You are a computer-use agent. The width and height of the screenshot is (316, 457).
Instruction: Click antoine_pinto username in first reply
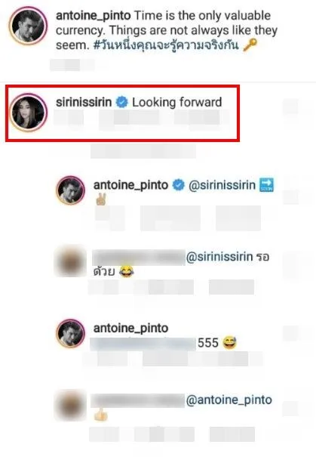[x=130, y=185]
